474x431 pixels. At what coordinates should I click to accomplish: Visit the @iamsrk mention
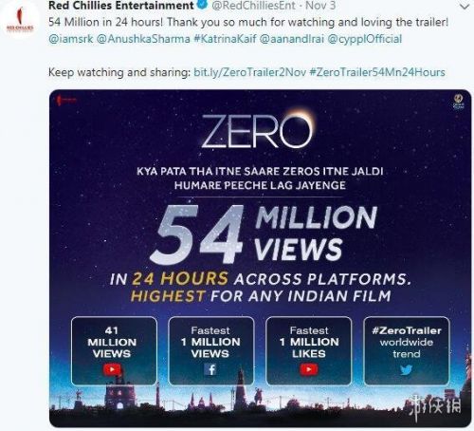[71, 39]
